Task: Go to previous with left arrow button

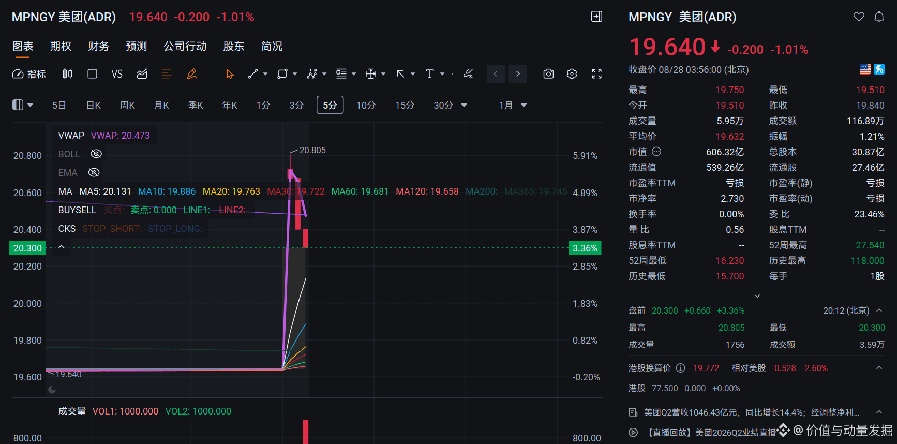Action: pyautogui.click(x=496, y=74)
